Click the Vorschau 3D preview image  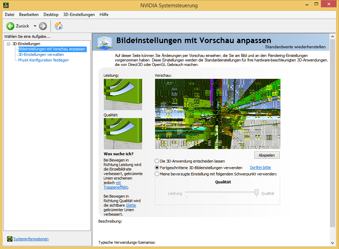click(x=217, y=114)
